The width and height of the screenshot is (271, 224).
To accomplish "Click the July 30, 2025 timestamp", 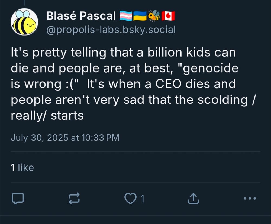I will 65,138.
